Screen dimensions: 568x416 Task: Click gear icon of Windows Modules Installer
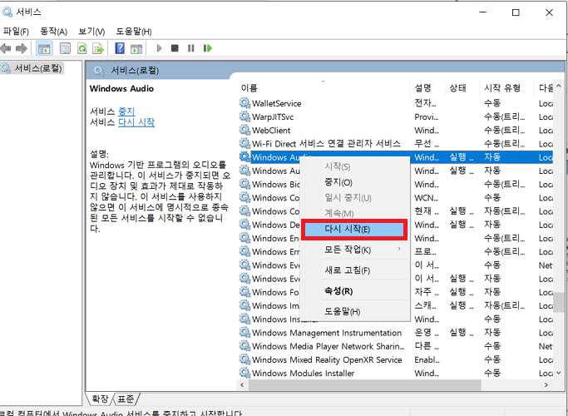point(244,373)
